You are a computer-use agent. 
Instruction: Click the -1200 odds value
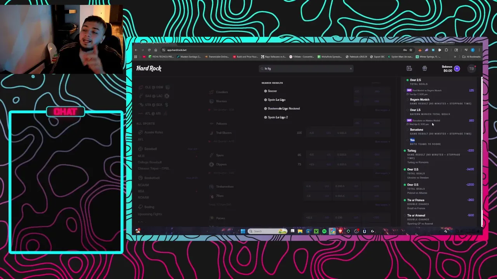(x=470, y=184)
